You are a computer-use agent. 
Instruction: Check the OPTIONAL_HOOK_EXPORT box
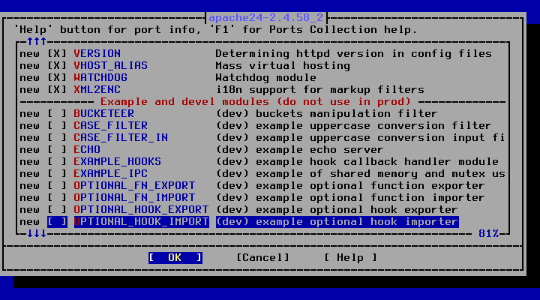tap(57, 210)
